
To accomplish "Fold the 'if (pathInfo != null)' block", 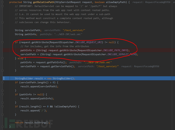I will [3, 95].
